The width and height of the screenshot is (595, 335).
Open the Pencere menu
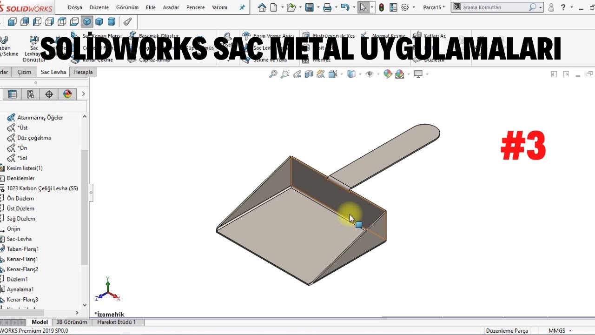[x=195, y=7]
